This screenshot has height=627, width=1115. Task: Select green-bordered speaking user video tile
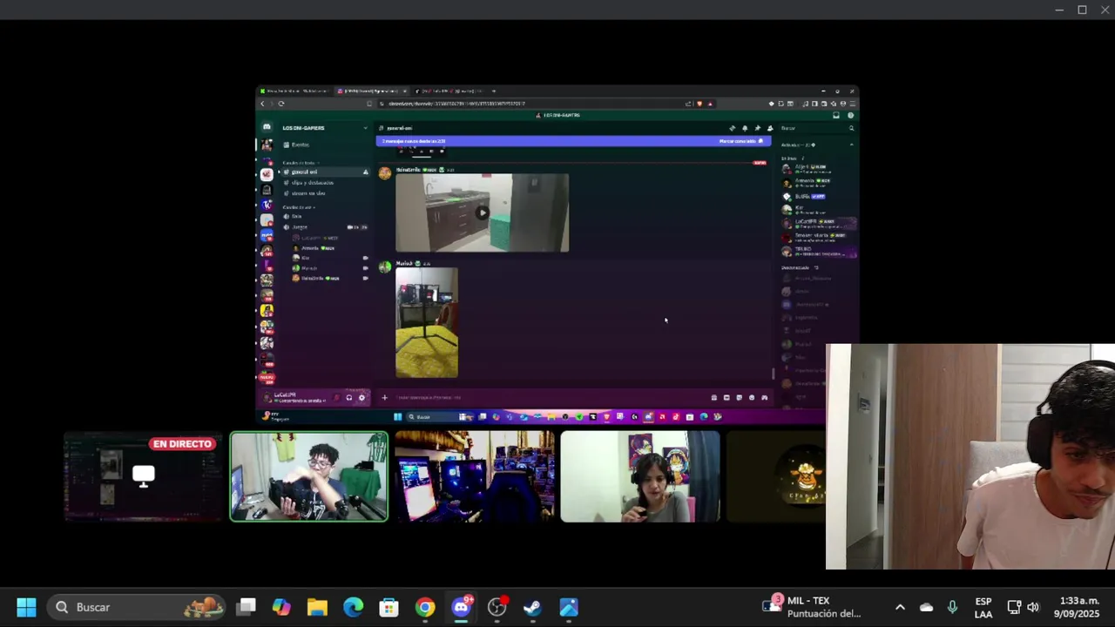tap(309, 476)
